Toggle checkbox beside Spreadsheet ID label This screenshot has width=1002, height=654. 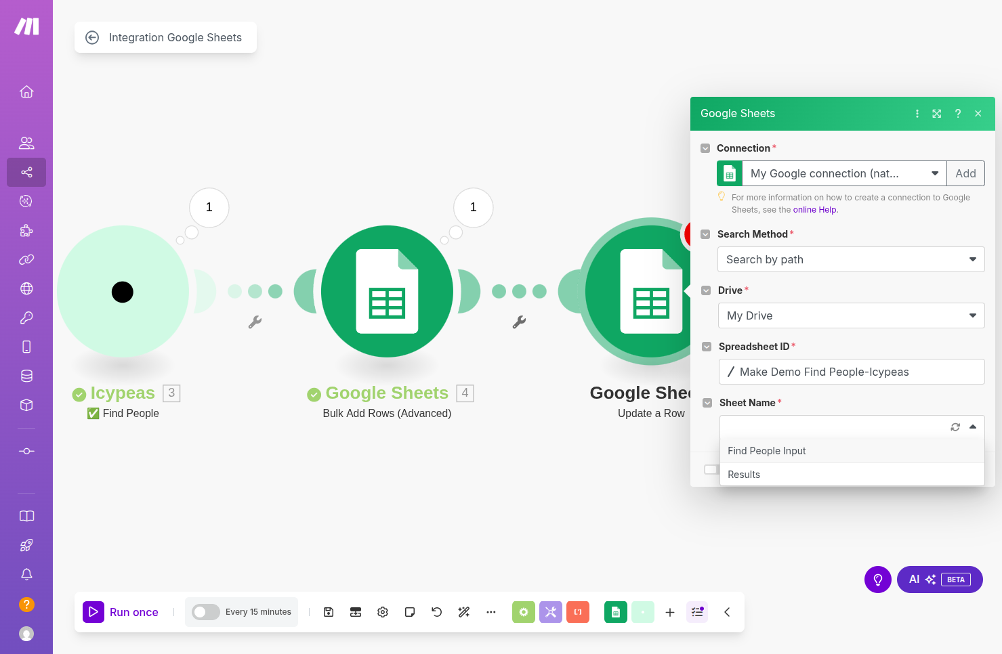(x=707, y=347)
